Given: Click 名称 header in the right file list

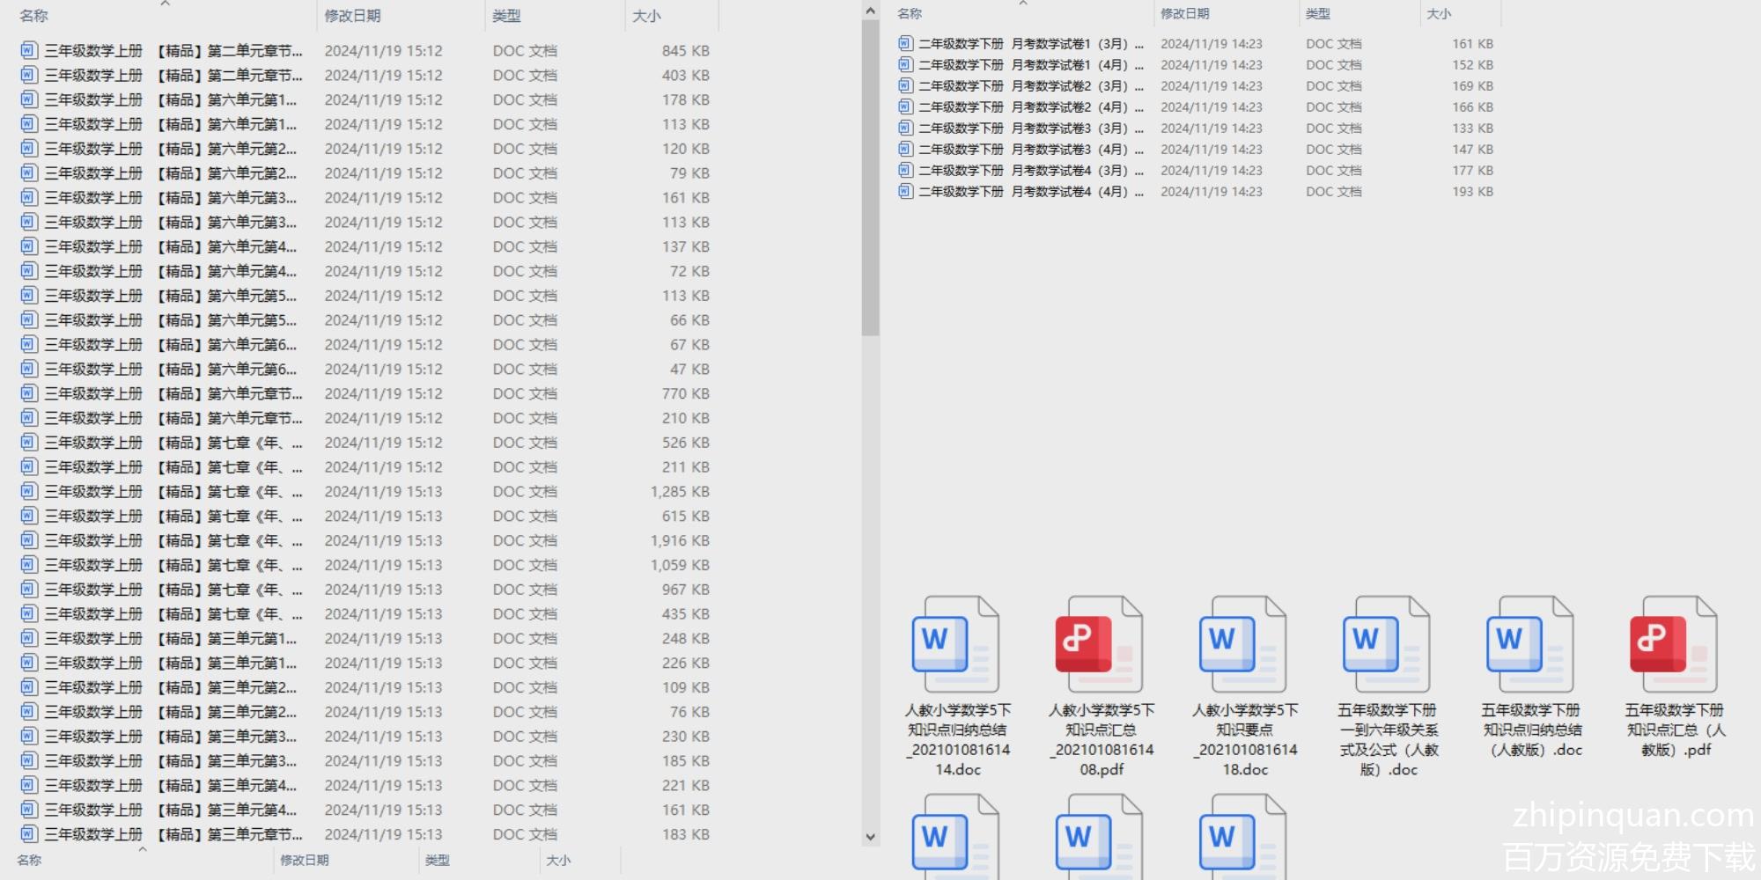Looking at the screenshot, I should click(x=910, y=14).
